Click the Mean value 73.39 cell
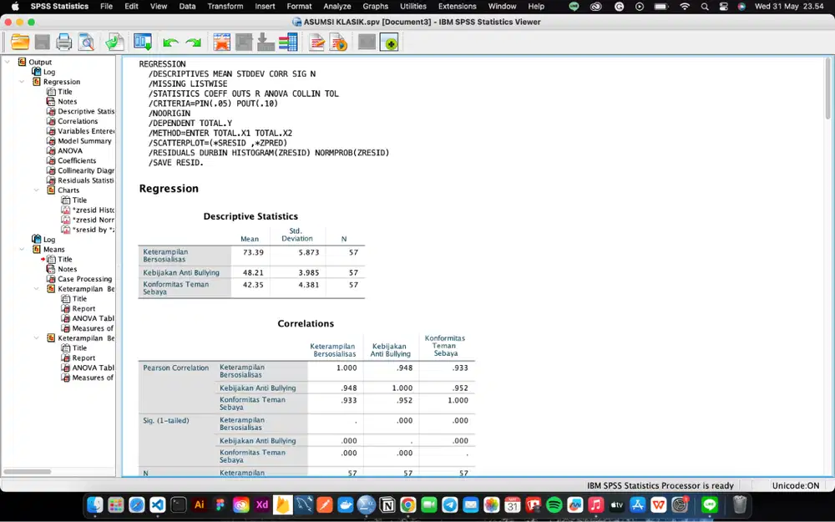835x522 pixels. click(253, 252)
